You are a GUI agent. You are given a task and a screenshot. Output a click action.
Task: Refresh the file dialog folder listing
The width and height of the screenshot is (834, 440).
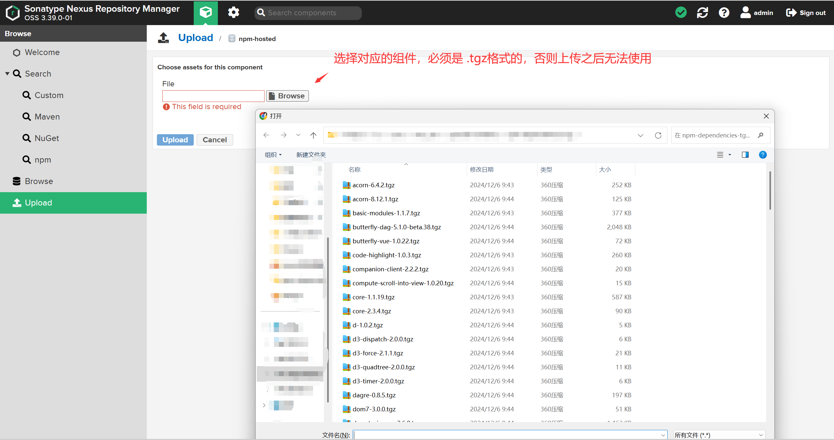pos(658,135)
